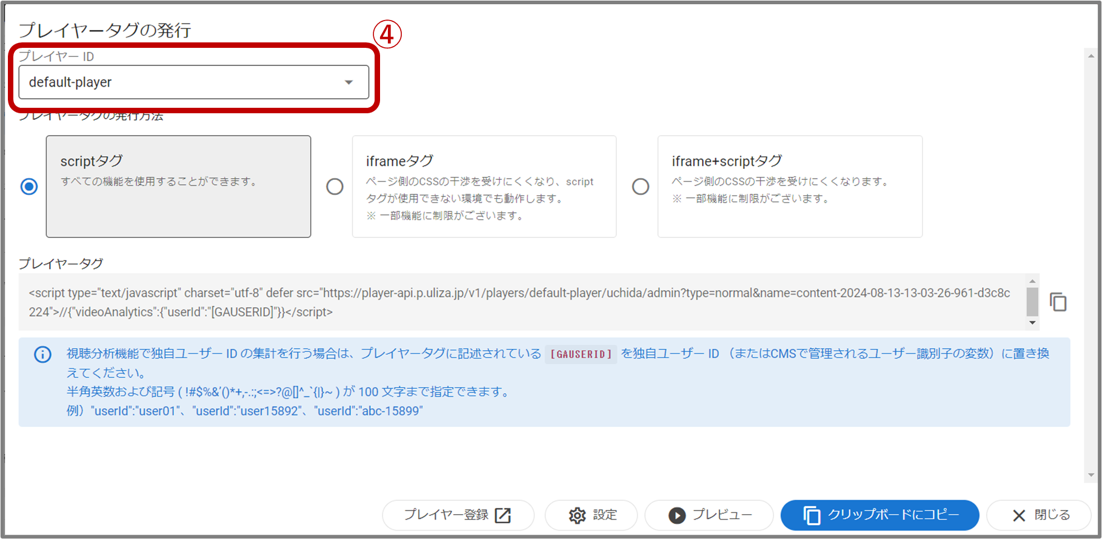Click the [GAUSERID] code label in the notice

tap(581, 354)
